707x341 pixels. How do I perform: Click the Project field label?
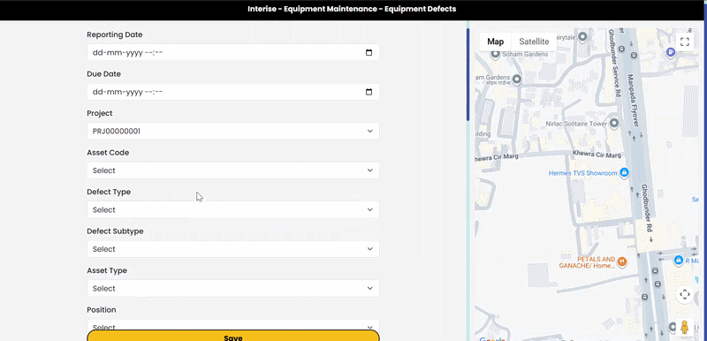tap(100, 113)
